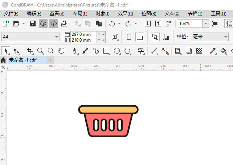Apply layout to current page only

click(166, 37)
